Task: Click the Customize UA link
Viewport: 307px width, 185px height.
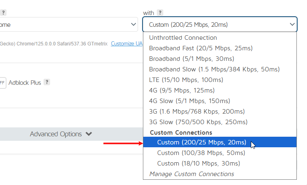Action: 127,43
